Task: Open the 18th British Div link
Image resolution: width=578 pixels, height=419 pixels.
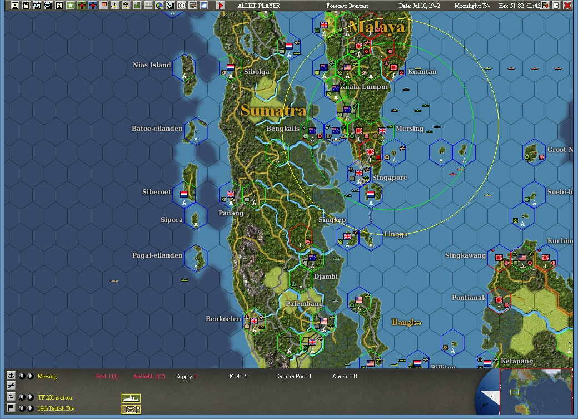Action: (56, 408)
